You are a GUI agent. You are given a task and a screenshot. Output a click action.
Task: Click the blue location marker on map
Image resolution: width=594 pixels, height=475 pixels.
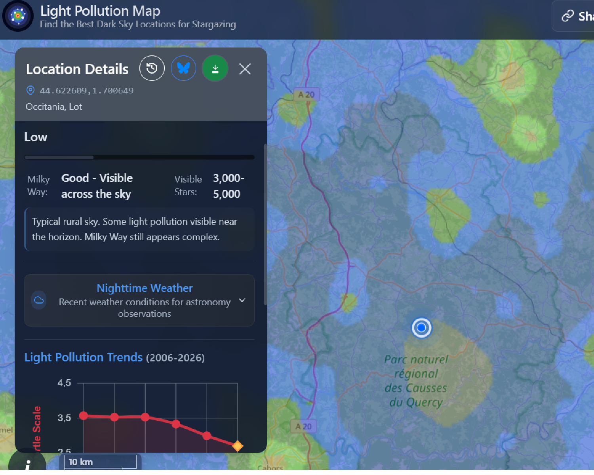(x=421, y=328)
